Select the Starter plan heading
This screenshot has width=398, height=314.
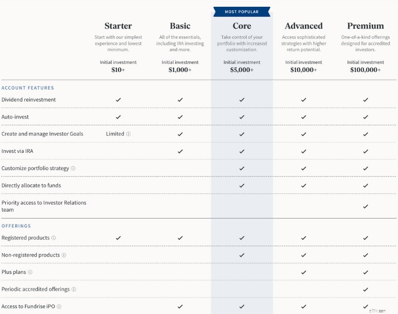(x=118, y=26)
